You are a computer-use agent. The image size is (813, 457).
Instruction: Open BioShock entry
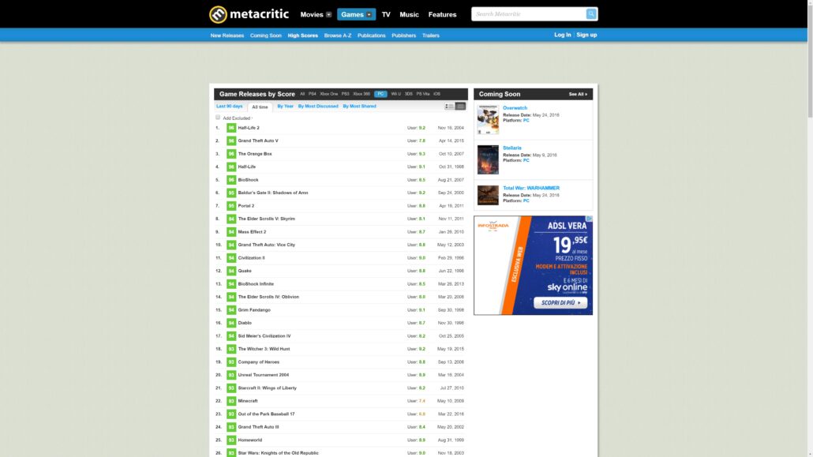click(x=248, y=179)
